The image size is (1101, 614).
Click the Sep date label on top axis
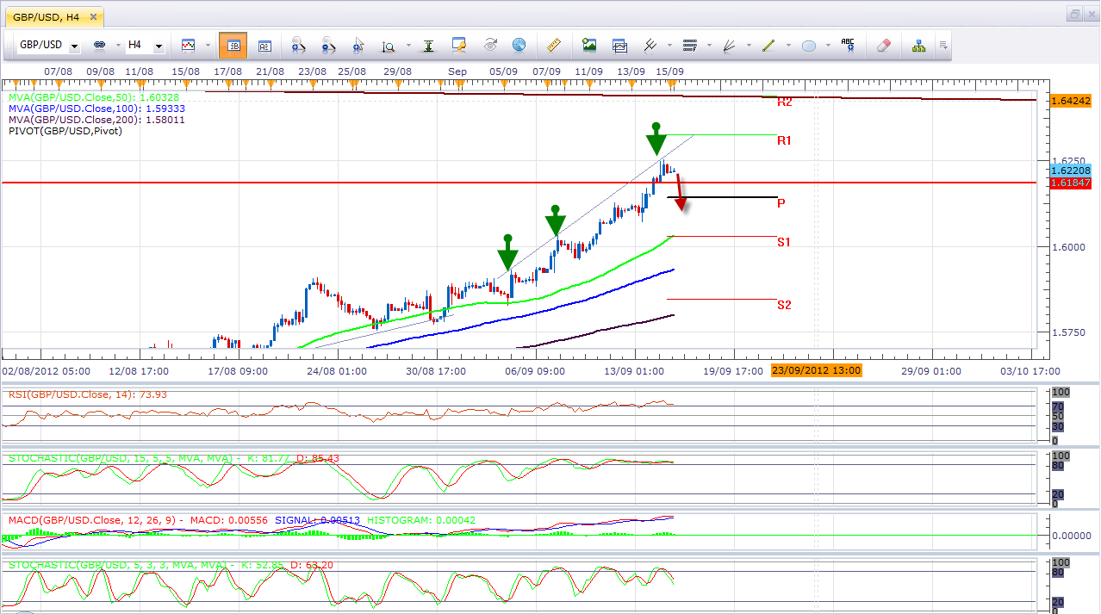457,71
